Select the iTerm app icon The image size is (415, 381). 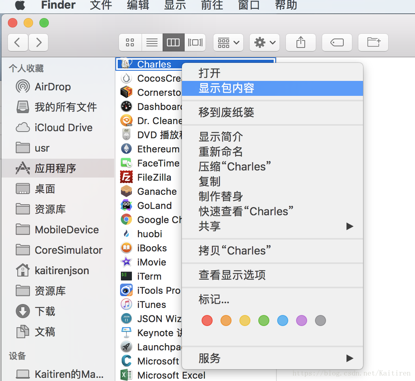point(126,276)
